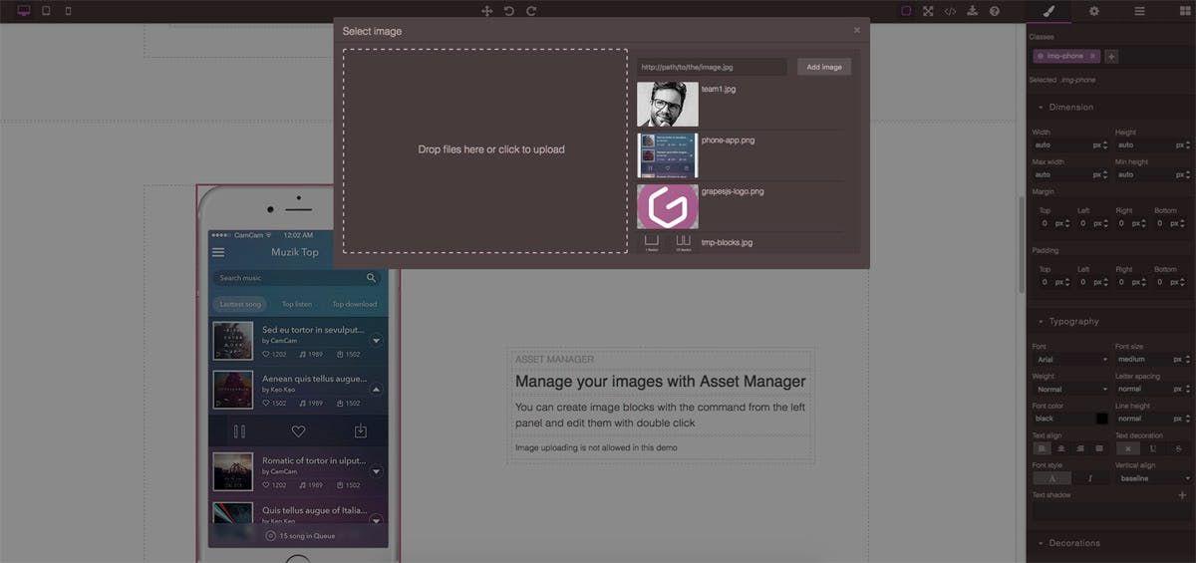Click the team1.jpg file name
Screen dimensions: 1196x563
click(719, 89)
